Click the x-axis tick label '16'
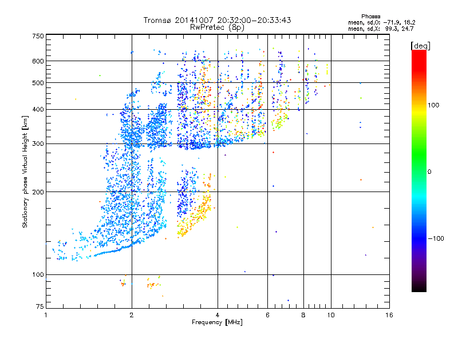Image resolution: width=458 pixels, height=343 pixels. [389, 315]
